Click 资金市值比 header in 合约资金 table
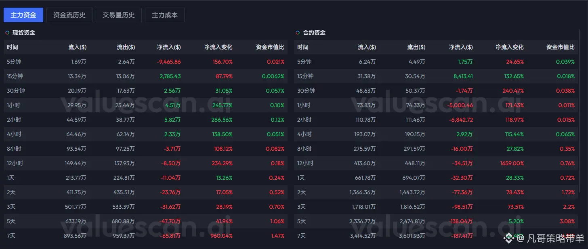 click(x=561, y=47)
